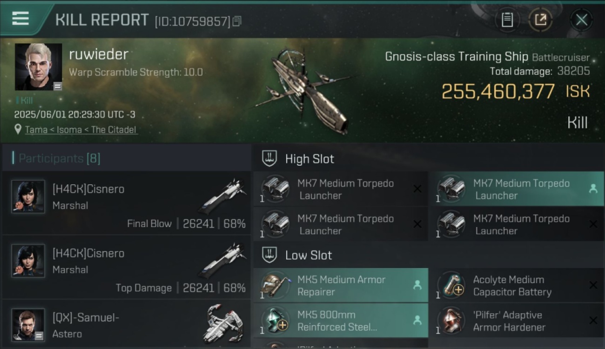Click the Acolyte Medium Capacitor Battery icon
The image size is (605, 349).
[x=451, y=286]
